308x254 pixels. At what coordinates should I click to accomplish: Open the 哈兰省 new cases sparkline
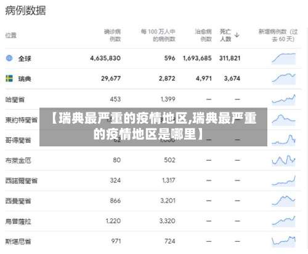coord(284,100)
